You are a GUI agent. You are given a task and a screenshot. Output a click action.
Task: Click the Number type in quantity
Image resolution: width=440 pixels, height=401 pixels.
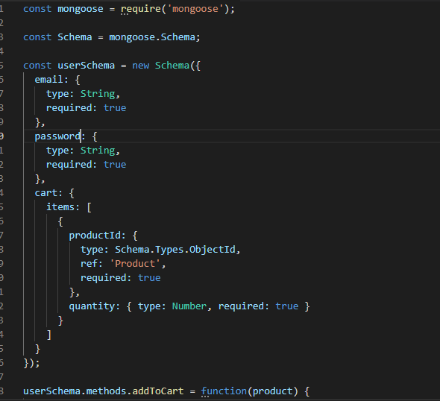click(189, 306)
